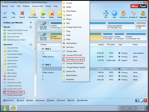
Task: Click the Status column header
Action: 140,44
